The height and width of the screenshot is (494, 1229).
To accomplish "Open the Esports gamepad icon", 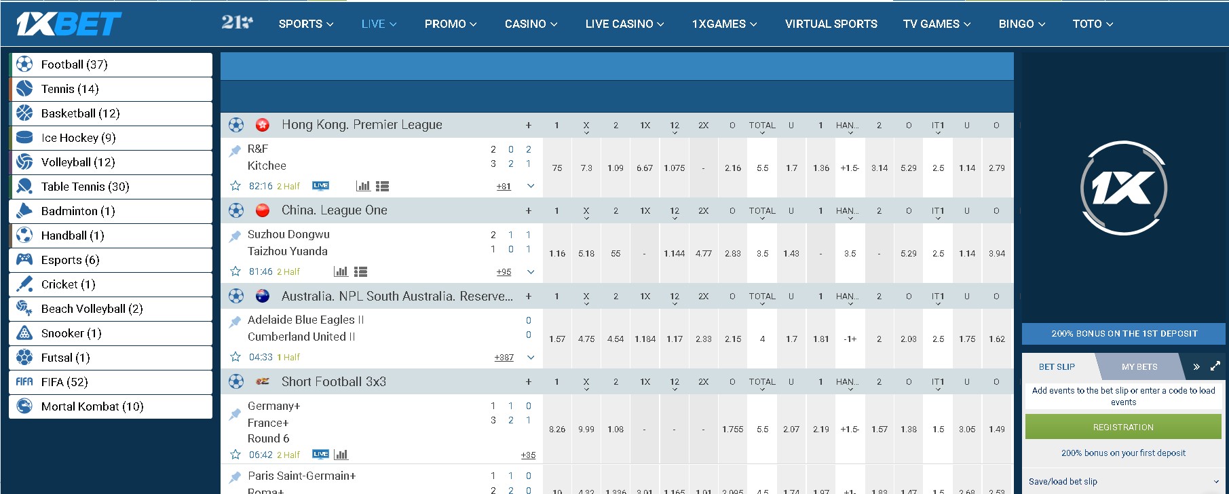I will [x=24, y=260].
